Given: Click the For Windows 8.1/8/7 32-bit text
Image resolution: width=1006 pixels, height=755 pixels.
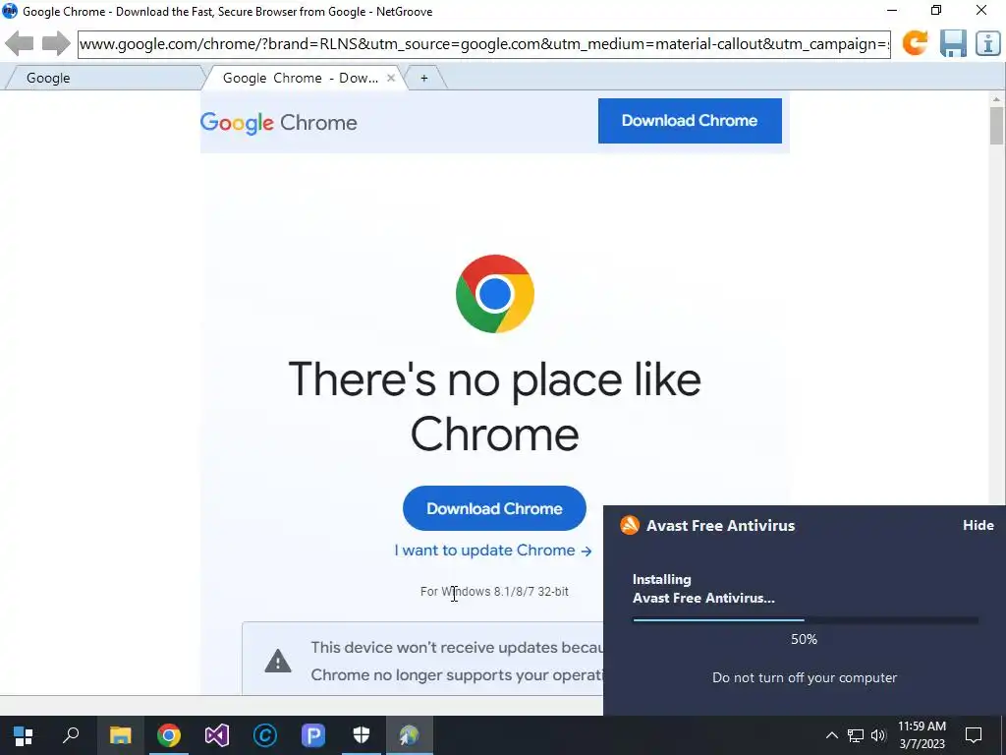Looking at the screenshot, I should 494,591.
